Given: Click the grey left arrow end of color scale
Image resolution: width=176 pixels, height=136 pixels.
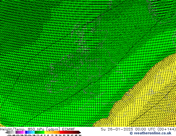Looking at the screenshot, I should (6, 132).
